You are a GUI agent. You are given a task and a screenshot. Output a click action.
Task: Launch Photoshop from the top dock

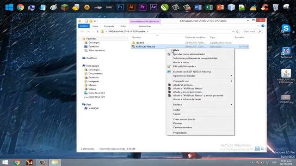tap(120, 7)
